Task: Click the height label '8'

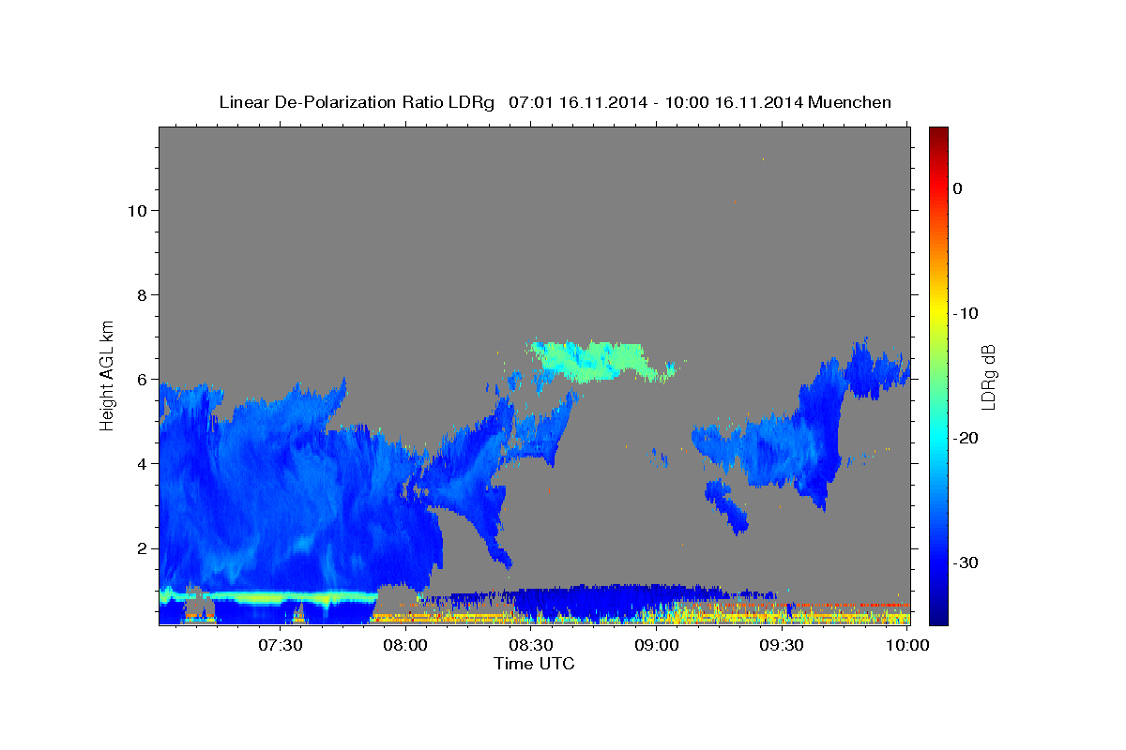Action: click(x=141, y=294)
